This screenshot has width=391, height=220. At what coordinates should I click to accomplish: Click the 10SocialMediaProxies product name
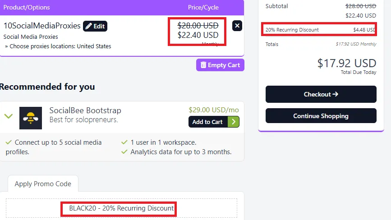point(42,26)
